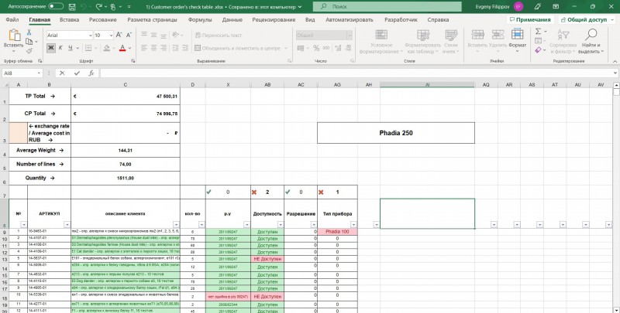Toggle the AutoSave switch
This screenshot has width=620, height=313.
[x=56, y=7]
